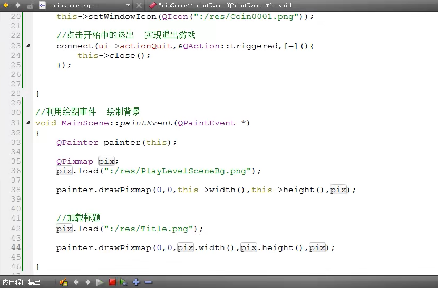The width and height of the screenshot is (438, 288).
Task: Click QAction::triggered on line 23
Action: (x=230, y=46)
